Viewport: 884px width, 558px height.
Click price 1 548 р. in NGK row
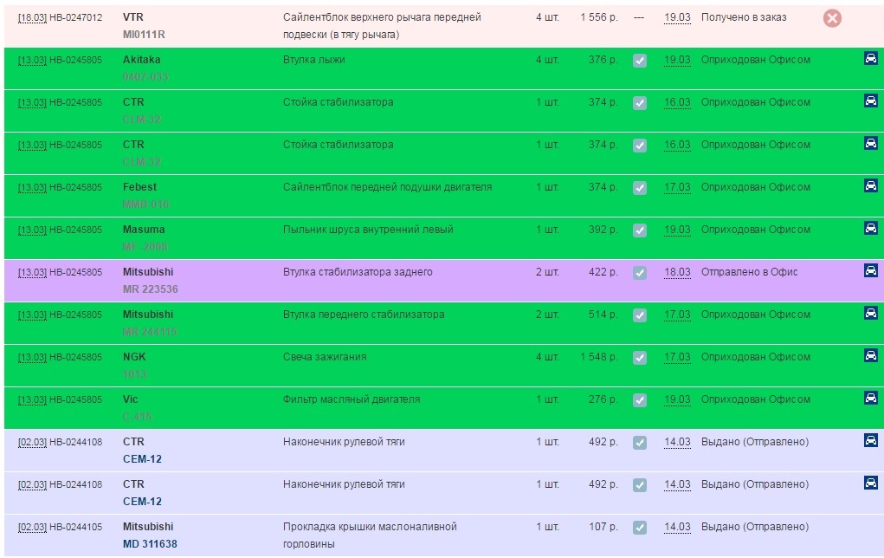tap(599, 357)
